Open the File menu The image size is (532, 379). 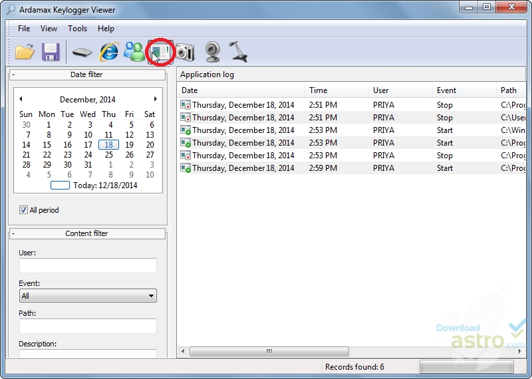(24, 29)
